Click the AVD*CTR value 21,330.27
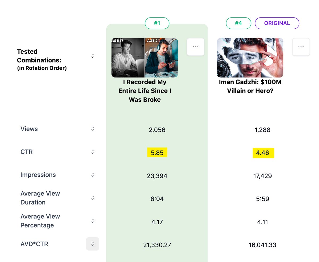This screenshot has width=319, height=262. point(157,245)
